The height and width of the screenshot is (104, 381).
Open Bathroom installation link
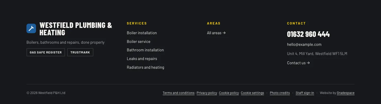pyautogui.click(x=145, y=50)
